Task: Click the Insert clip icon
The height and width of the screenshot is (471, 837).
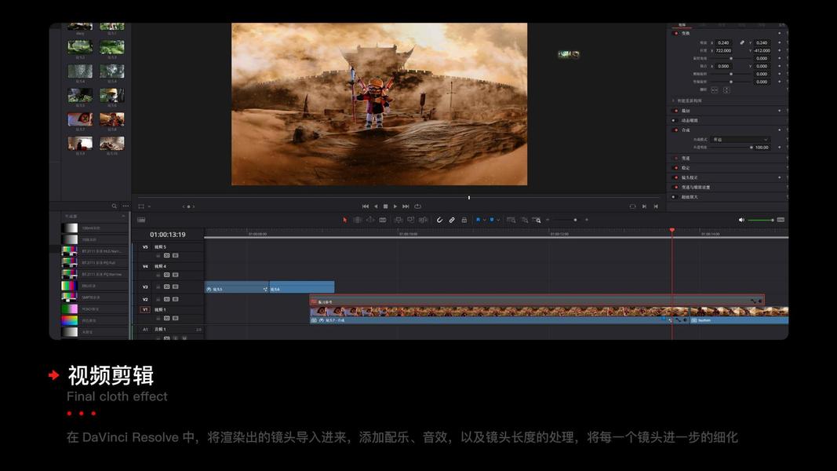Action: pos(398,220)
